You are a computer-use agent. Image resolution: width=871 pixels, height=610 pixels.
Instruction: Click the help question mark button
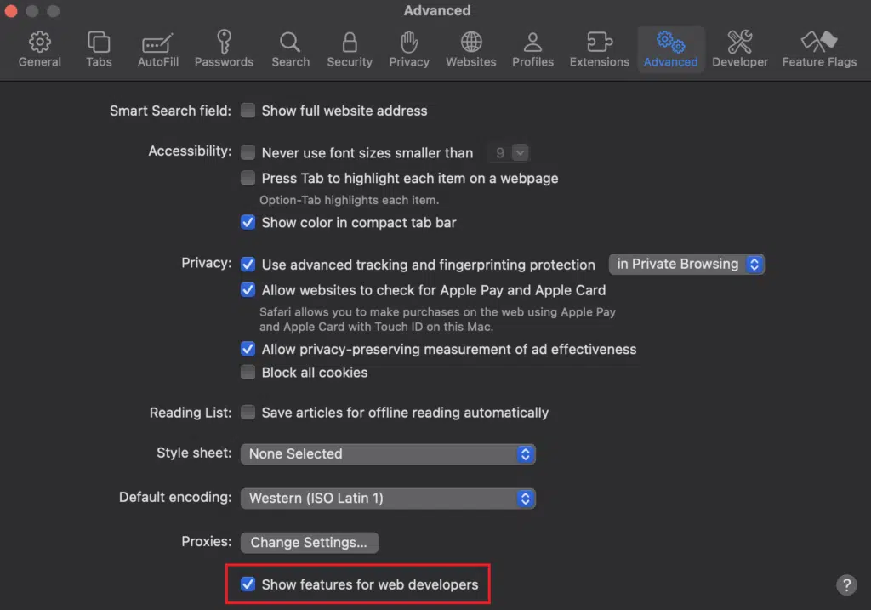(846, 584)
